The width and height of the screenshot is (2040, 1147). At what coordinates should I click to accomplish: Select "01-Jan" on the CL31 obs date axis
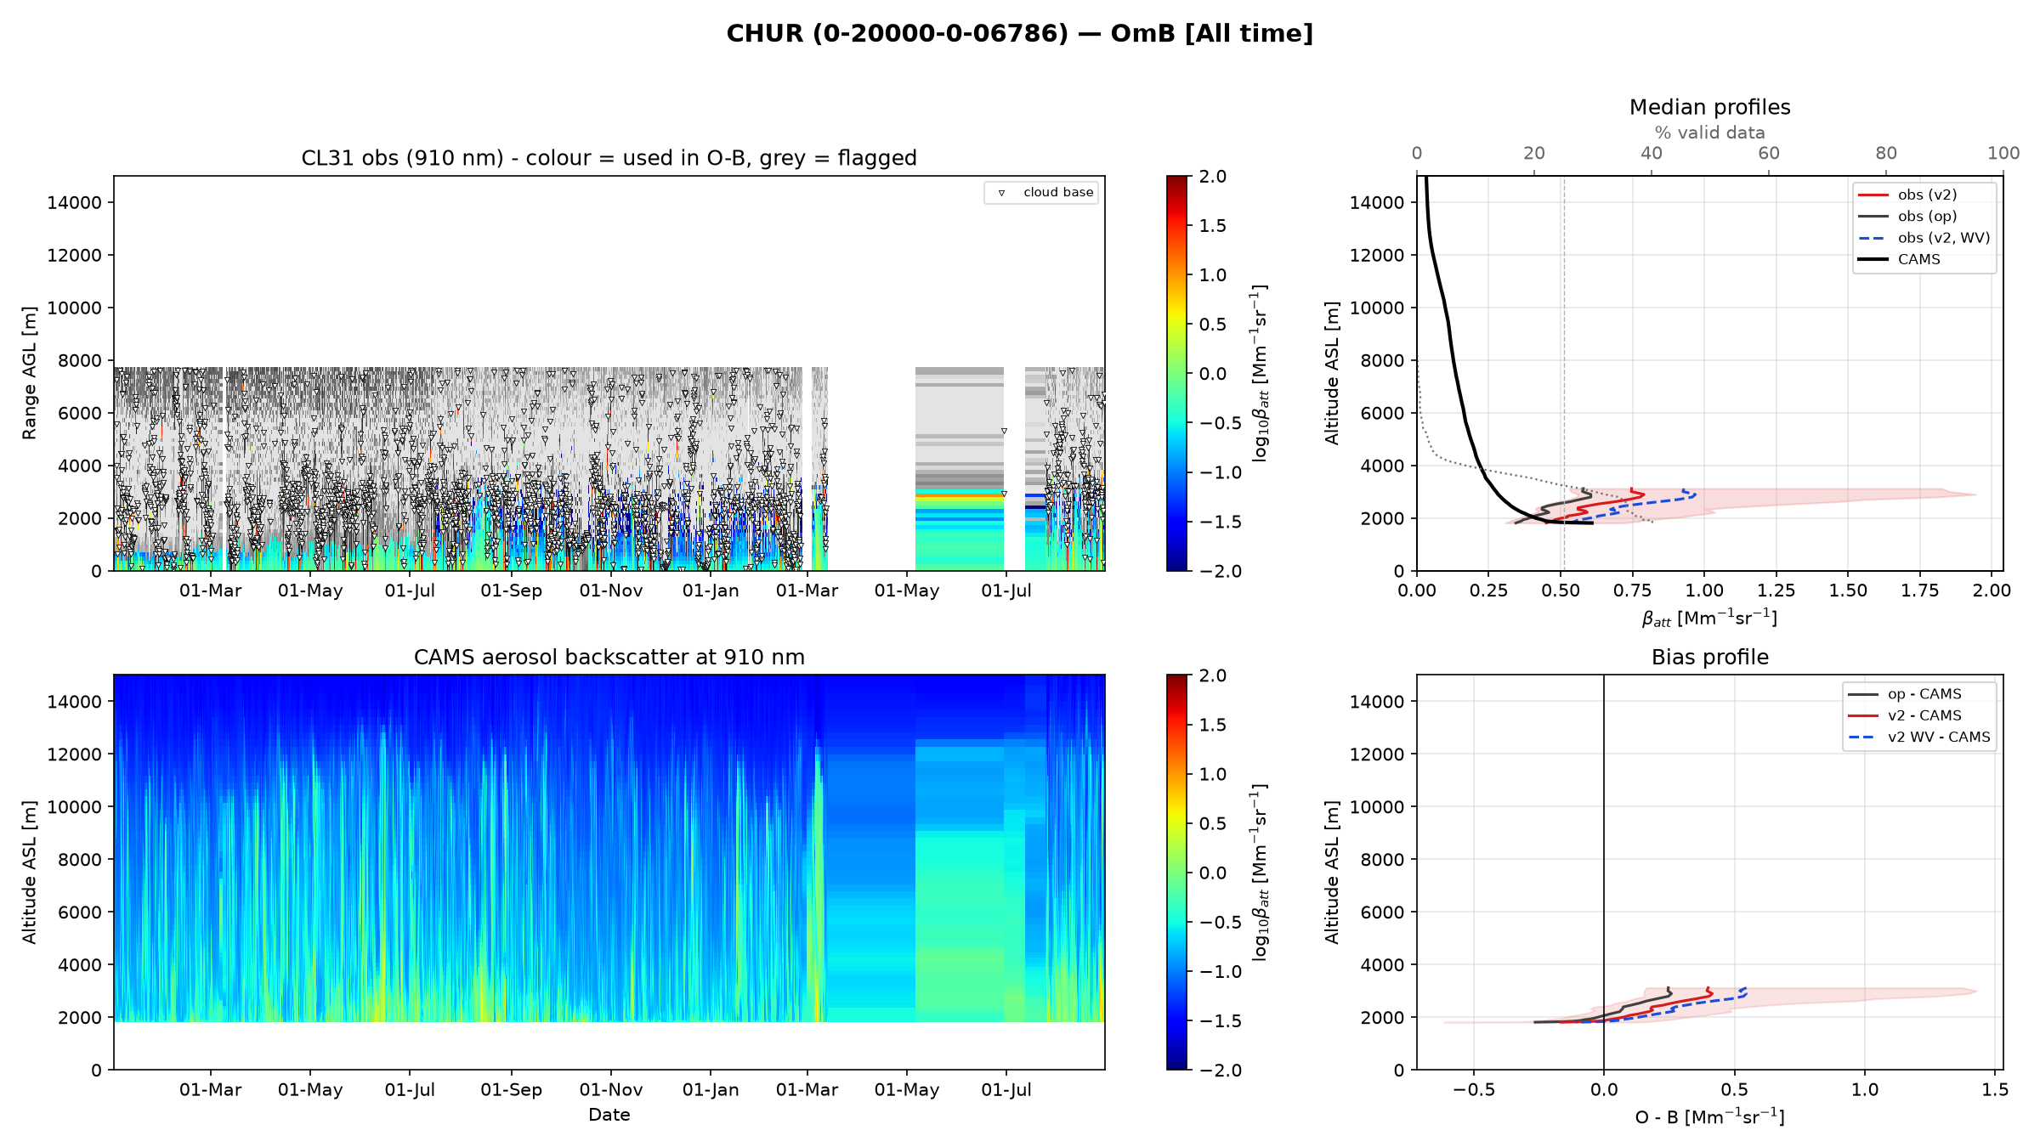point(711,590)
